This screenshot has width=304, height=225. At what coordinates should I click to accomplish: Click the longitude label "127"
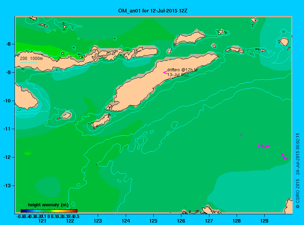click(x=209, y=221)
